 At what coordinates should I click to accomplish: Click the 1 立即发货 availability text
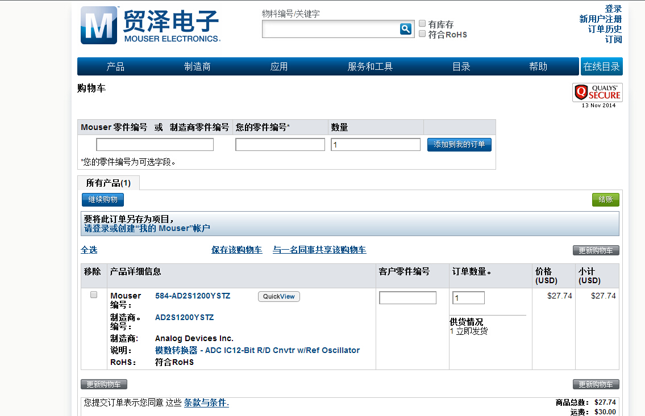[469, 331]
